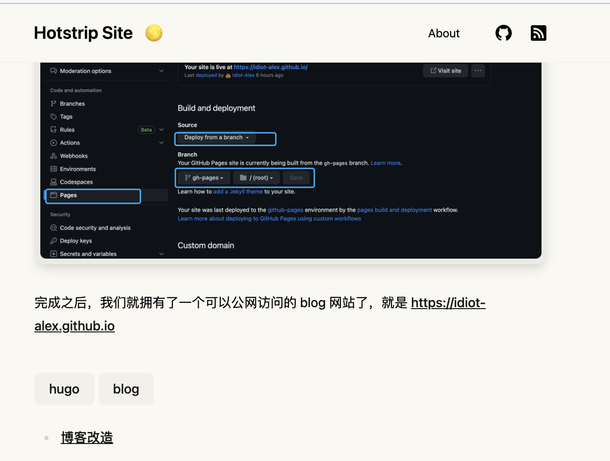Select the hugo tag
This screenshot has width=610, height=461.
pyautogui.click(x=64, y=389)
